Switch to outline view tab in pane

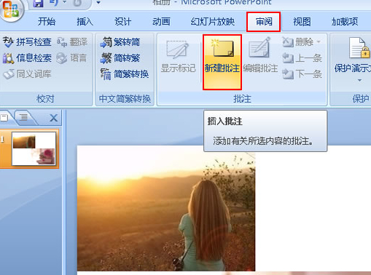pos(24,118)
